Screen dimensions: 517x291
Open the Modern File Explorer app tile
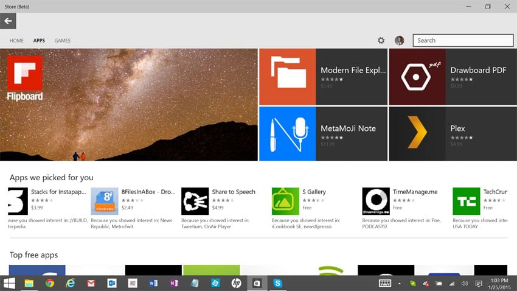pyautogui.click(x=323, y=77)
